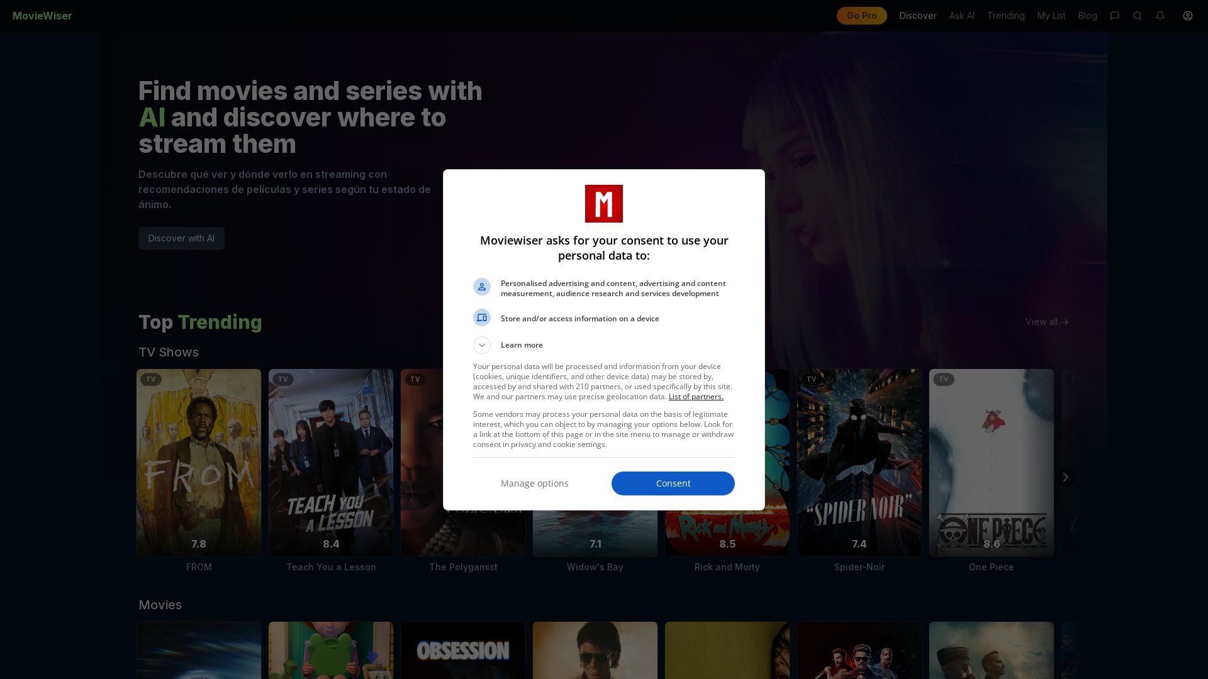Click the TV Shows section heading

tap(169, 352)
